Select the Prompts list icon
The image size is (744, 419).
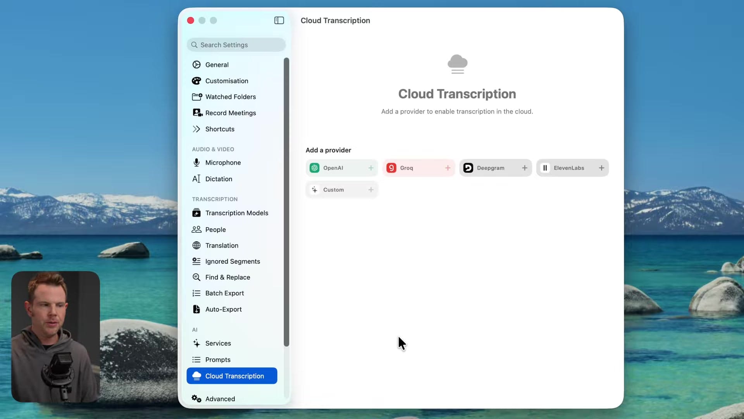pos(196,360)
